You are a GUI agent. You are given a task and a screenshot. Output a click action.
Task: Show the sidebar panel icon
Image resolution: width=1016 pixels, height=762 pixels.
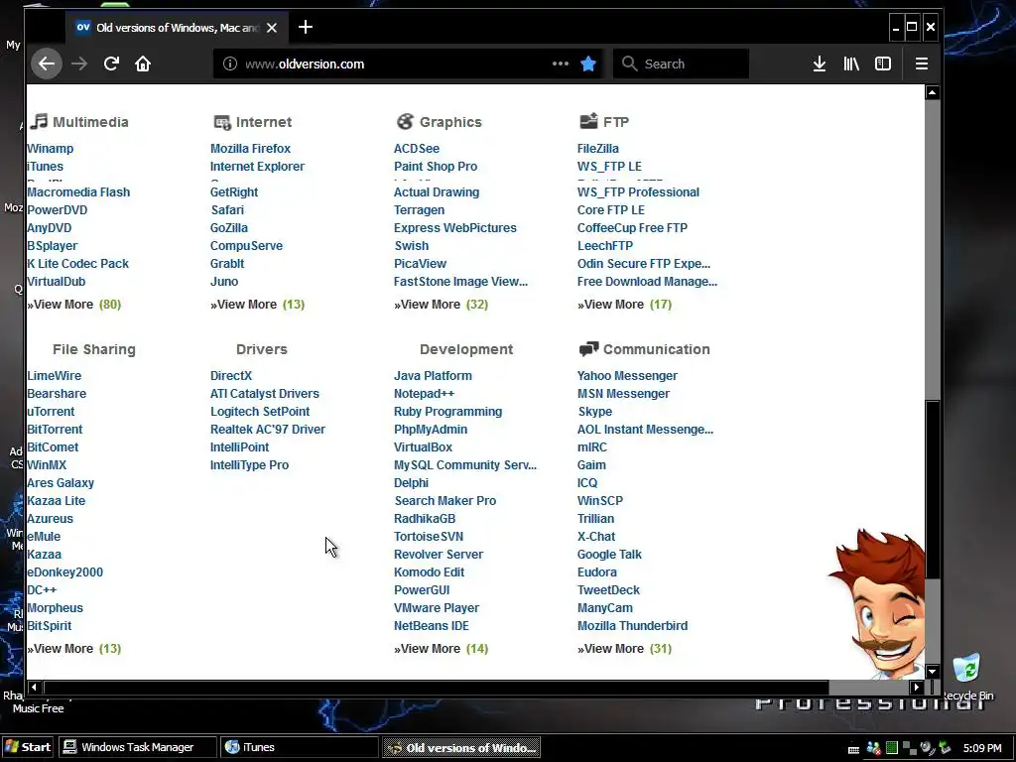point(882,63)
